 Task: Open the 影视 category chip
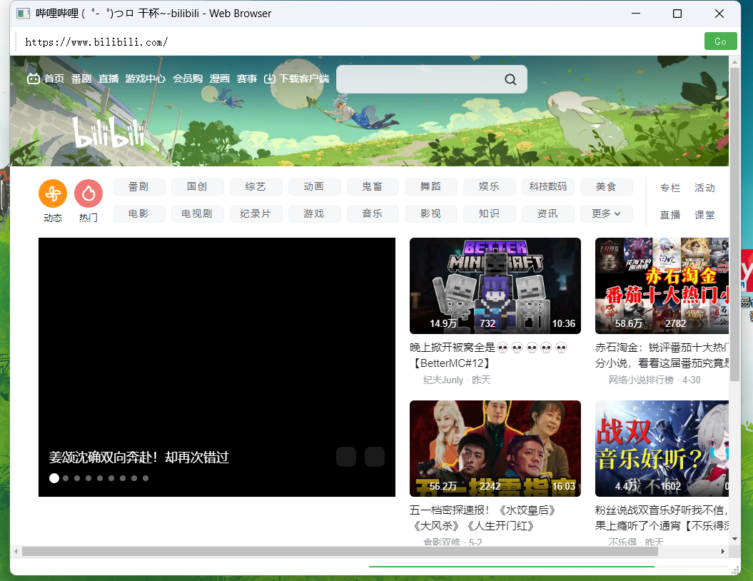tap(431, 213)
